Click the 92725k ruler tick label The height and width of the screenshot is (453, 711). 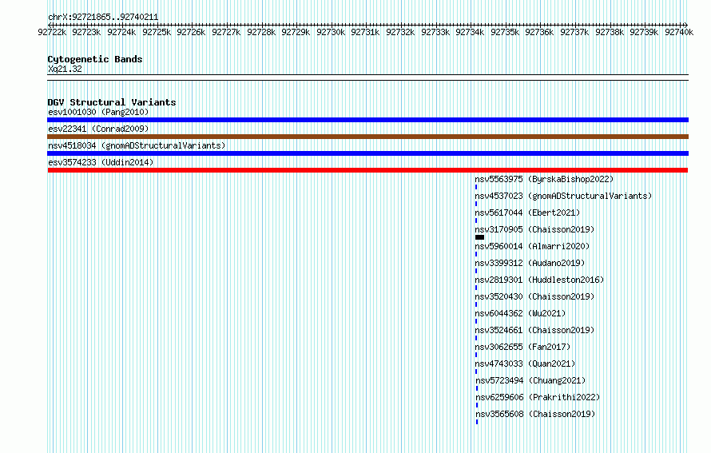157,32
